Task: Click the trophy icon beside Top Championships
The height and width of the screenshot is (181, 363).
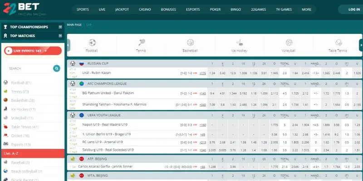Action: coord(5,27)
